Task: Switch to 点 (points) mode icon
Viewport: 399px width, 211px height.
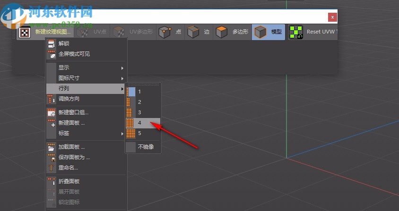Action: (x=165, y=32)
